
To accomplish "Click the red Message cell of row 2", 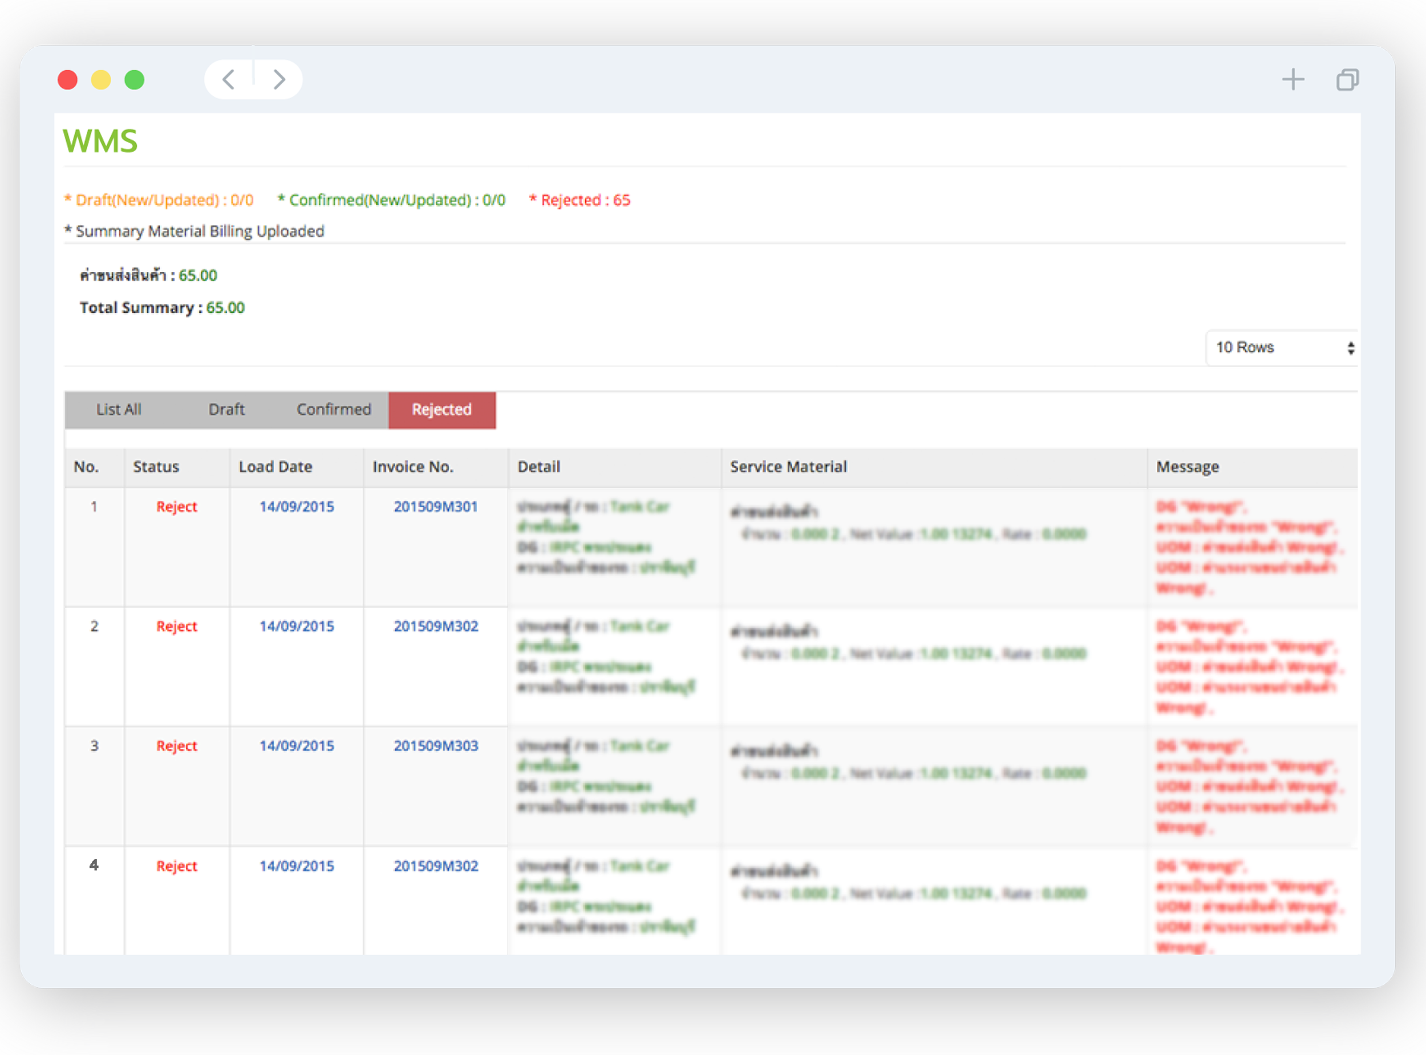I will 1252,667.
